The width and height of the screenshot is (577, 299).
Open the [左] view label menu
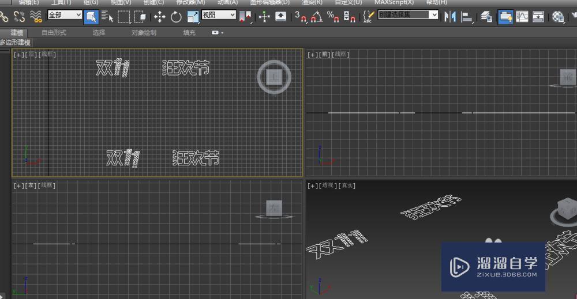31,186
